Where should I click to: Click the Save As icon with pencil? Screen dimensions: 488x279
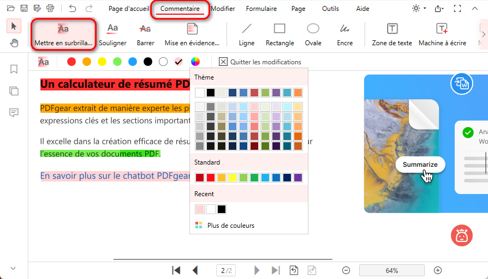click(37, 8)
